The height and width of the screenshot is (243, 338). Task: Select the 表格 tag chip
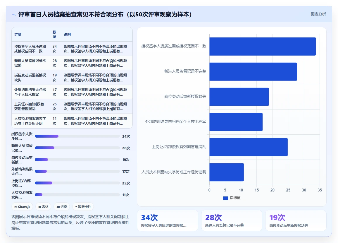pyautogui.click(x=43, y=207)
